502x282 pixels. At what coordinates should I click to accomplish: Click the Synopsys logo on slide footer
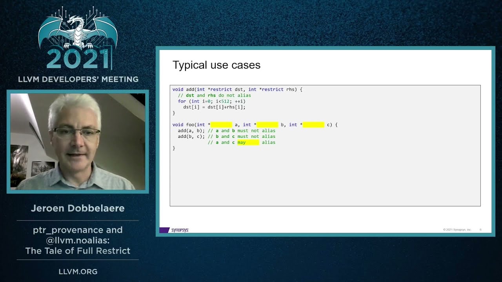[x=175, y=230]
